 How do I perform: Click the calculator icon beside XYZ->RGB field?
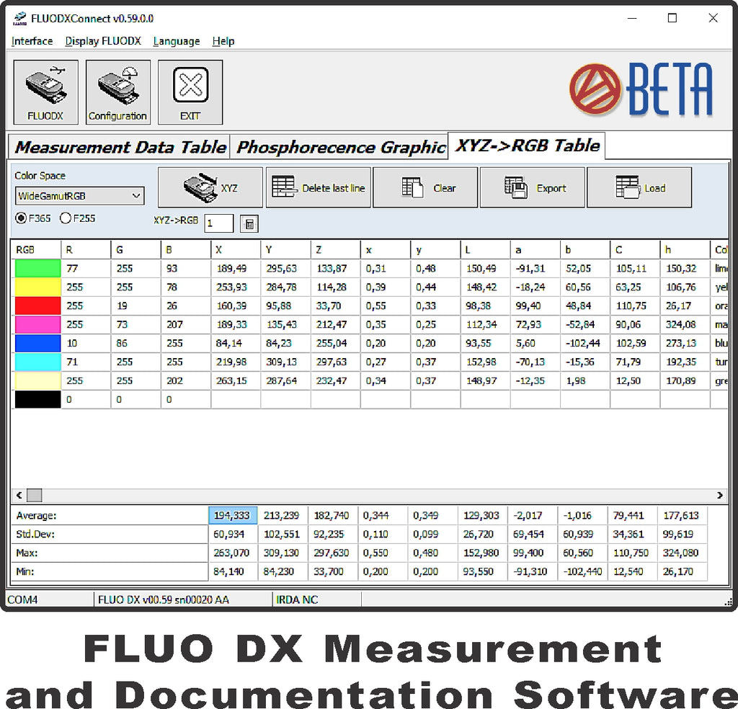[249, 224]
